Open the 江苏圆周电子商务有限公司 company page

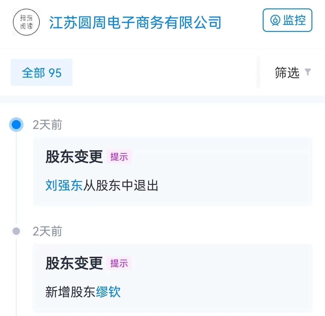pyautogui.click(x=135, y=23)
